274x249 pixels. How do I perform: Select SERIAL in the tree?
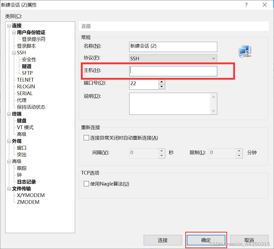pyautogui.click(x=25, y=93)
